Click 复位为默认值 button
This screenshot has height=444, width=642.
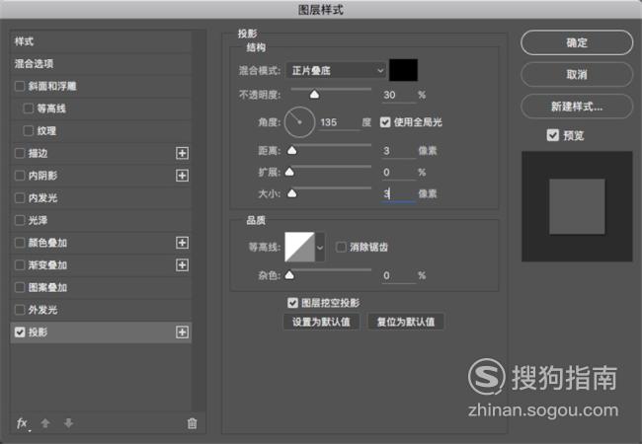click(x=406, y=322)
